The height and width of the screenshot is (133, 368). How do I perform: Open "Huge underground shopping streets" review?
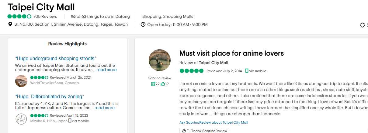[x=55, y=58]
